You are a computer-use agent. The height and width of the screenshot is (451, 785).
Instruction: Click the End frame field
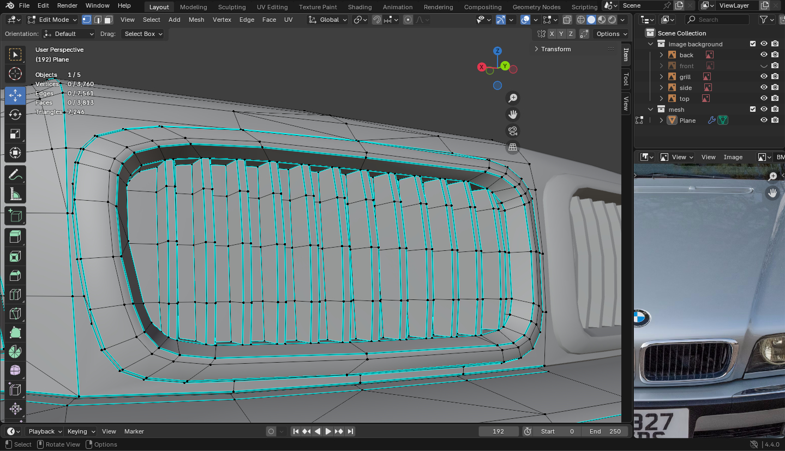click(x=605, y=431)
